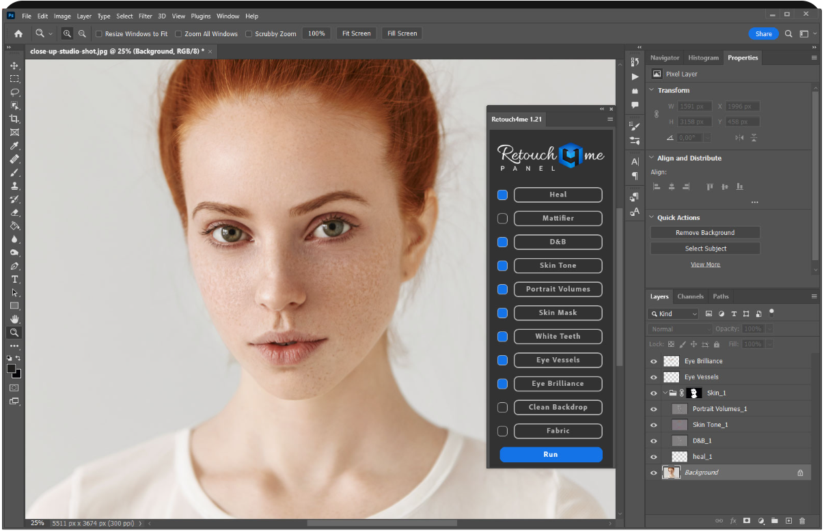Select the Horizontal Type tool
Image resolution: width=824 pixels, height=532 pixels.
click(x=14, y=279)
